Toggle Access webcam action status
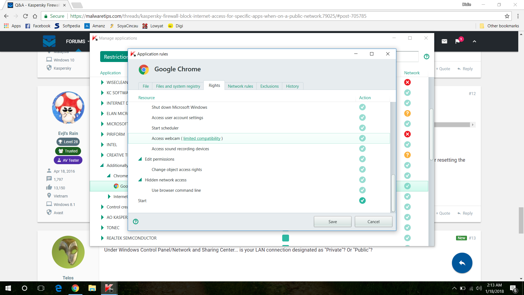The height and width of the screenshot is (295, 524). (362, 138)
